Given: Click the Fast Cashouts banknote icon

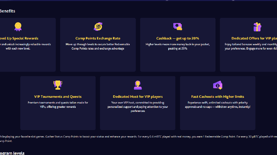Looking at the screenshot, I should (x=218, y=85).
